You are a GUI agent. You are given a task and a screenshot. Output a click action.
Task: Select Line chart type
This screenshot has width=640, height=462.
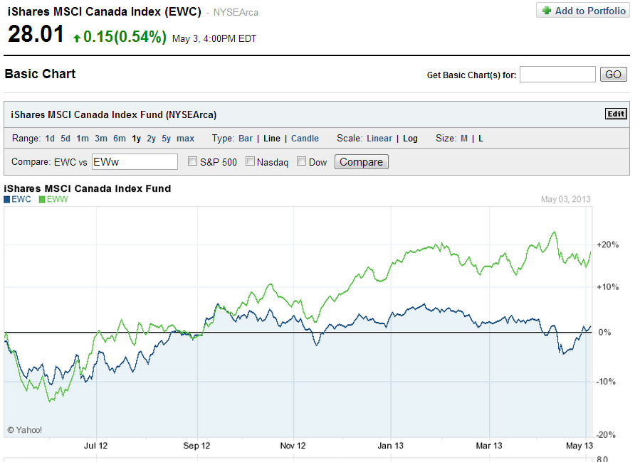272,139
